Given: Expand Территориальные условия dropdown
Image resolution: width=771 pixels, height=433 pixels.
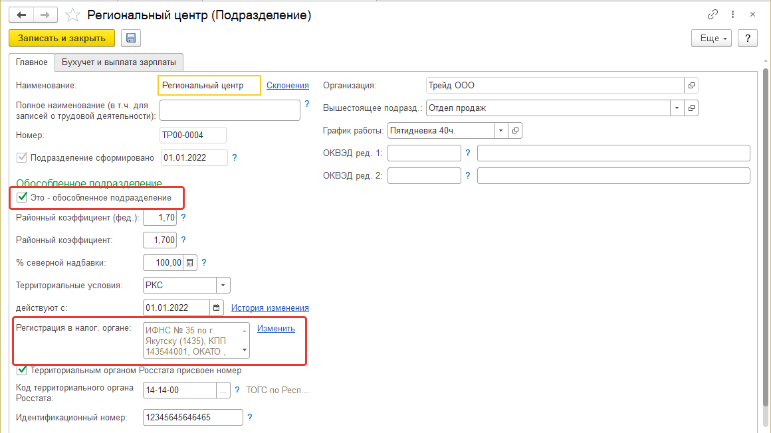Looking at the screenshot, I should [x=223, y=285].
